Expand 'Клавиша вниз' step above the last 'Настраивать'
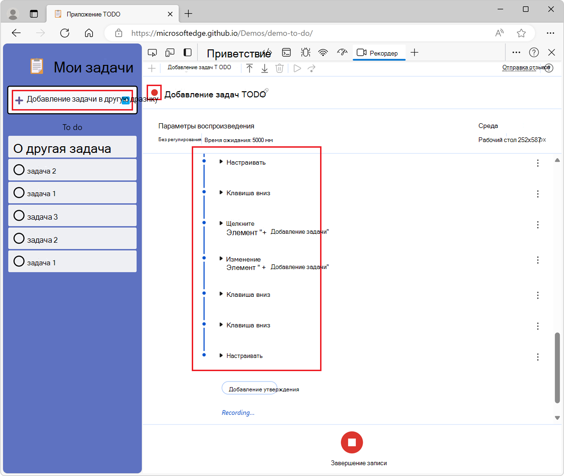Image resolution: width=564 pixels, height=476 pixels. pyautogui.click(x=221, y=325)
